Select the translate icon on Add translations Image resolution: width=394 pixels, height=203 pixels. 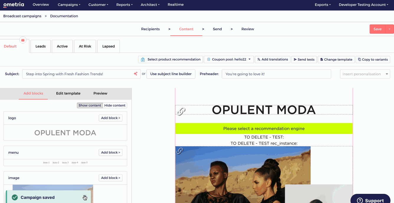coord(258,59)
